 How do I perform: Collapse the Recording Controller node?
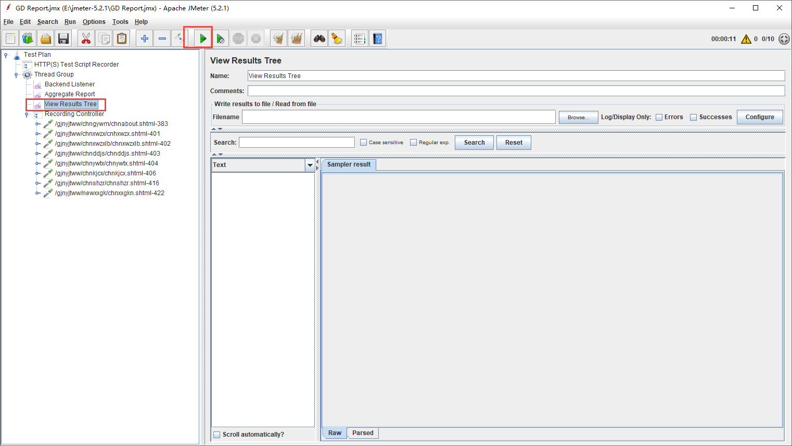pyautogui.click(x=27, y=114)
